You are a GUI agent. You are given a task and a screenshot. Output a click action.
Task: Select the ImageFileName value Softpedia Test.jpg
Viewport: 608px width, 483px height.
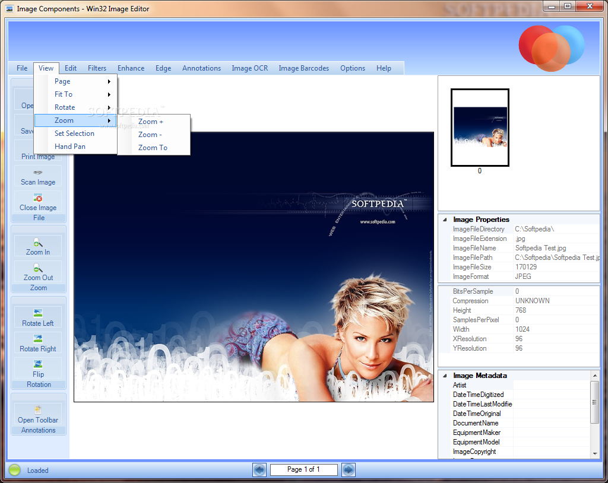(x=540, y=248)
